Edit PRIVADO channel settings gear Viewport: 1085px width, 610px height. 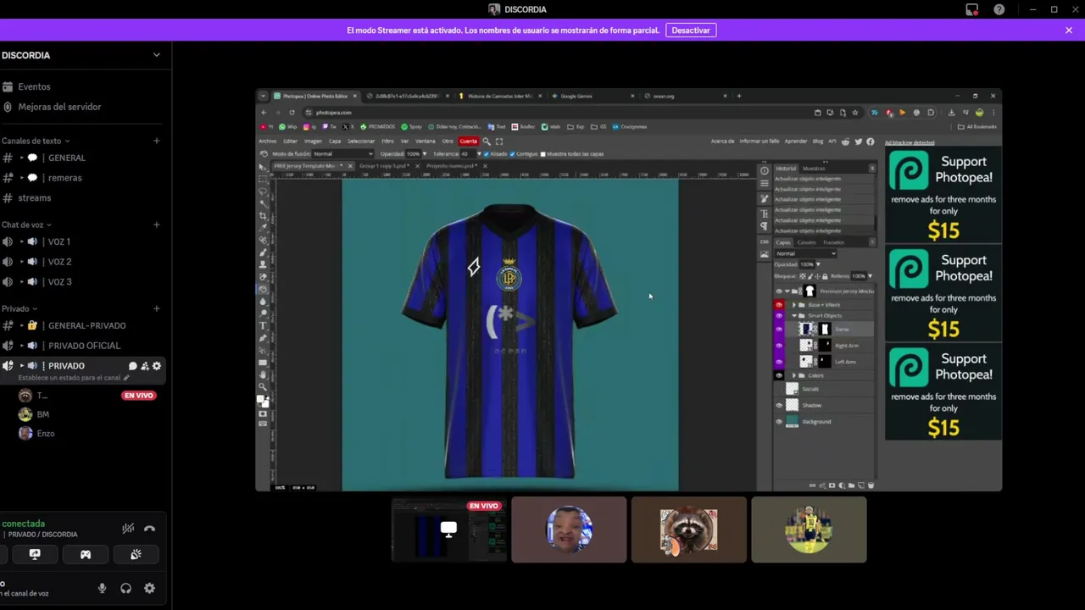(x=157, y=366)
